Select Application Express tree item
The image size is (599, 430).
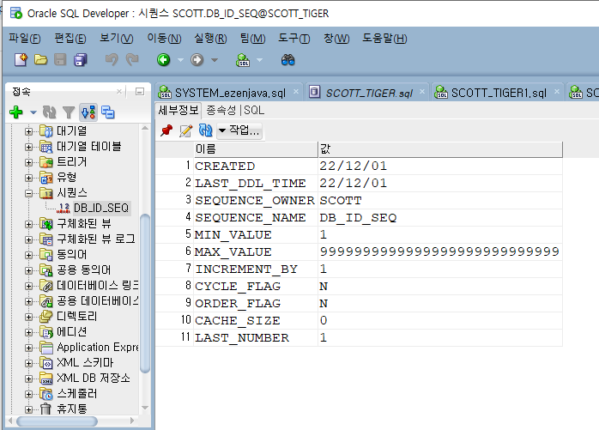[98, 348]
